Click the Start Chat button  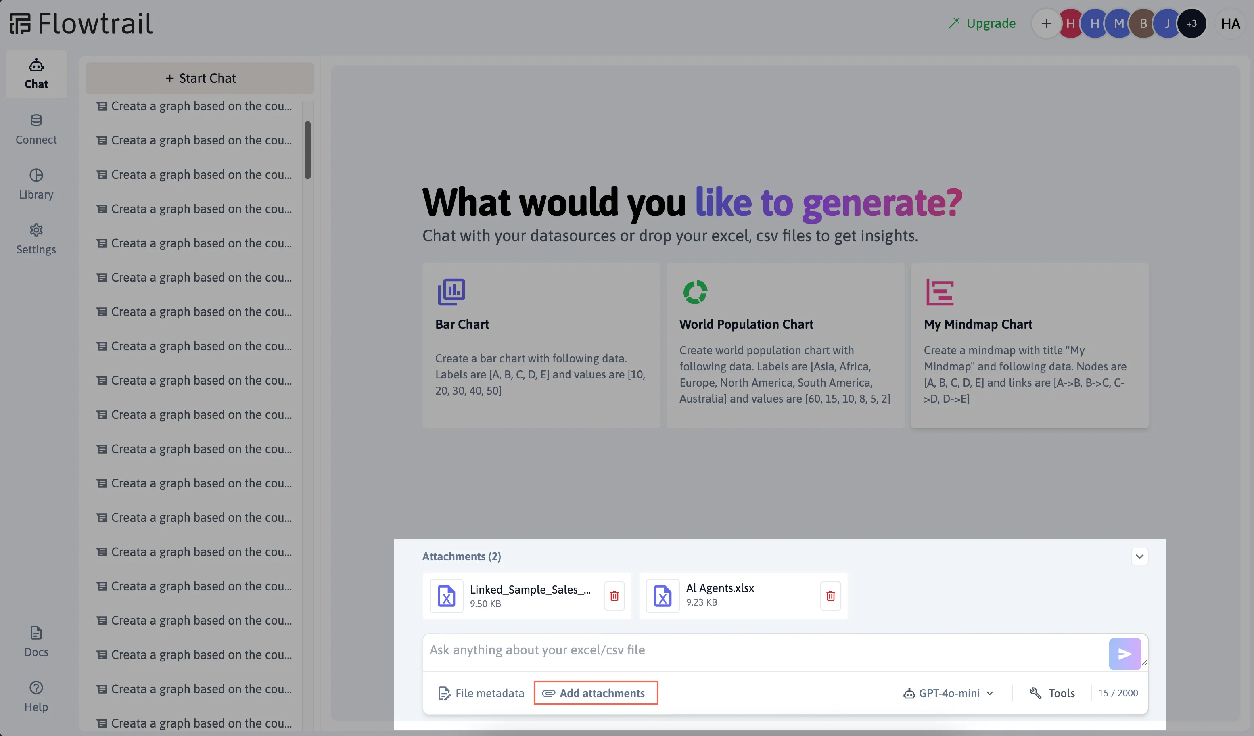pyautogui.click(x=200, y=78)
